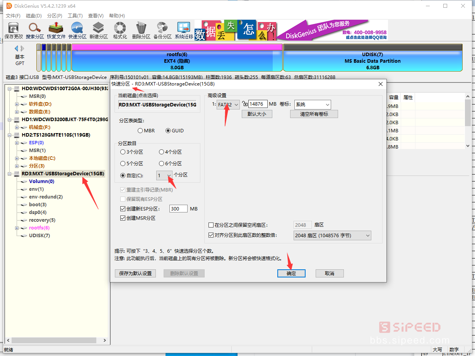Select the 新建分区 toolbar icon
The image size is (475, 356).
[99, 31]
